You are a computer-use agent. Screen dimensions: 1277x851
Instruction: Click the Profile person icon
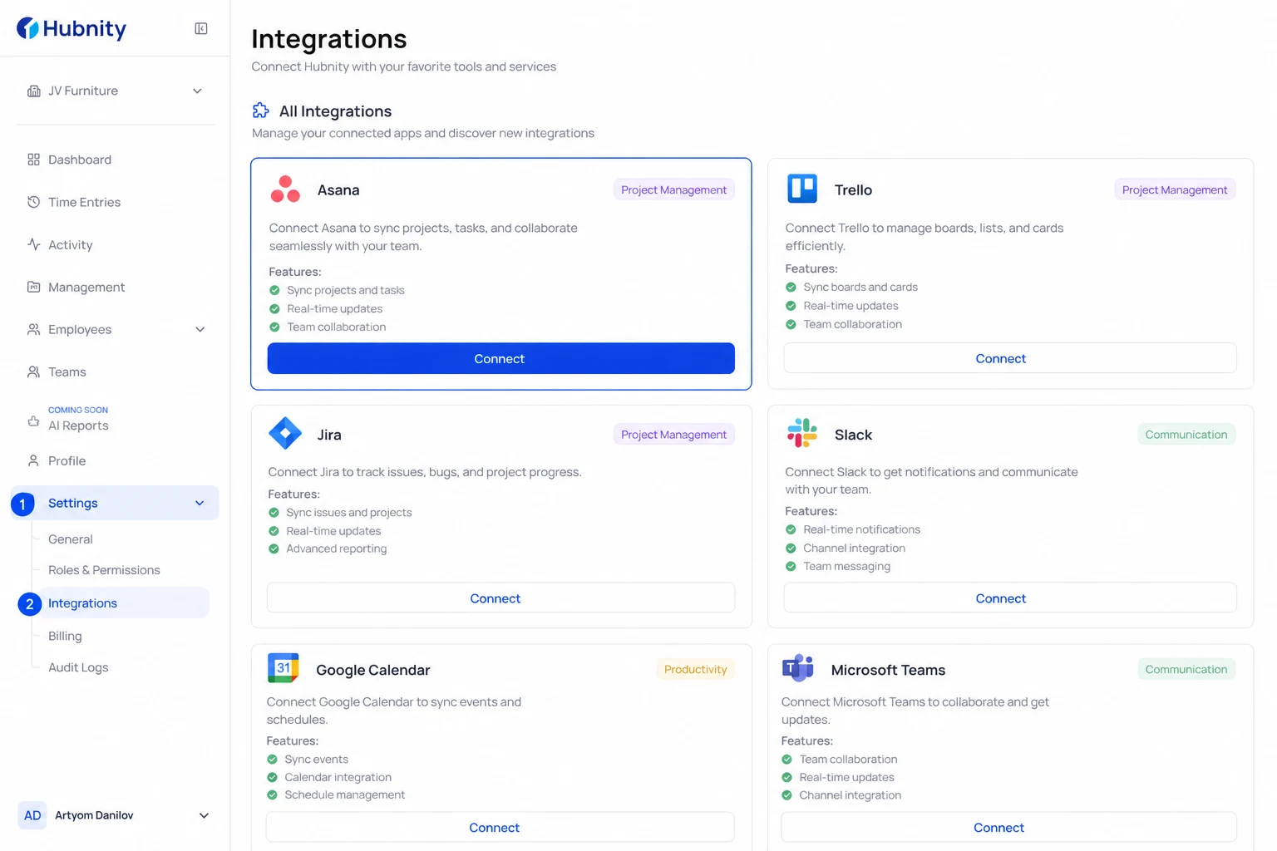33,460
